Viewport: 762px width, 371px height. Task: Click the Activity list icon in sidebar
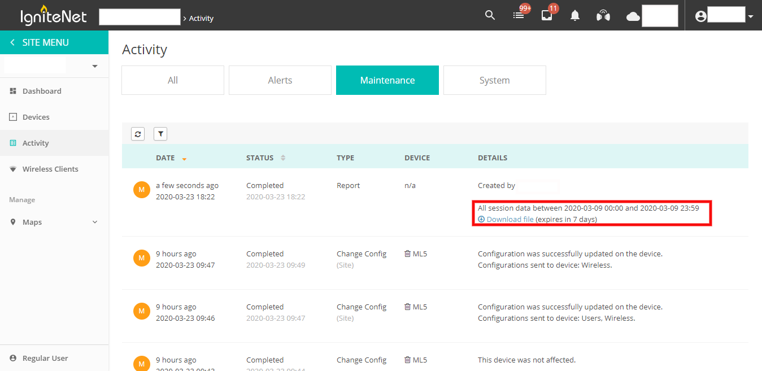13,143
